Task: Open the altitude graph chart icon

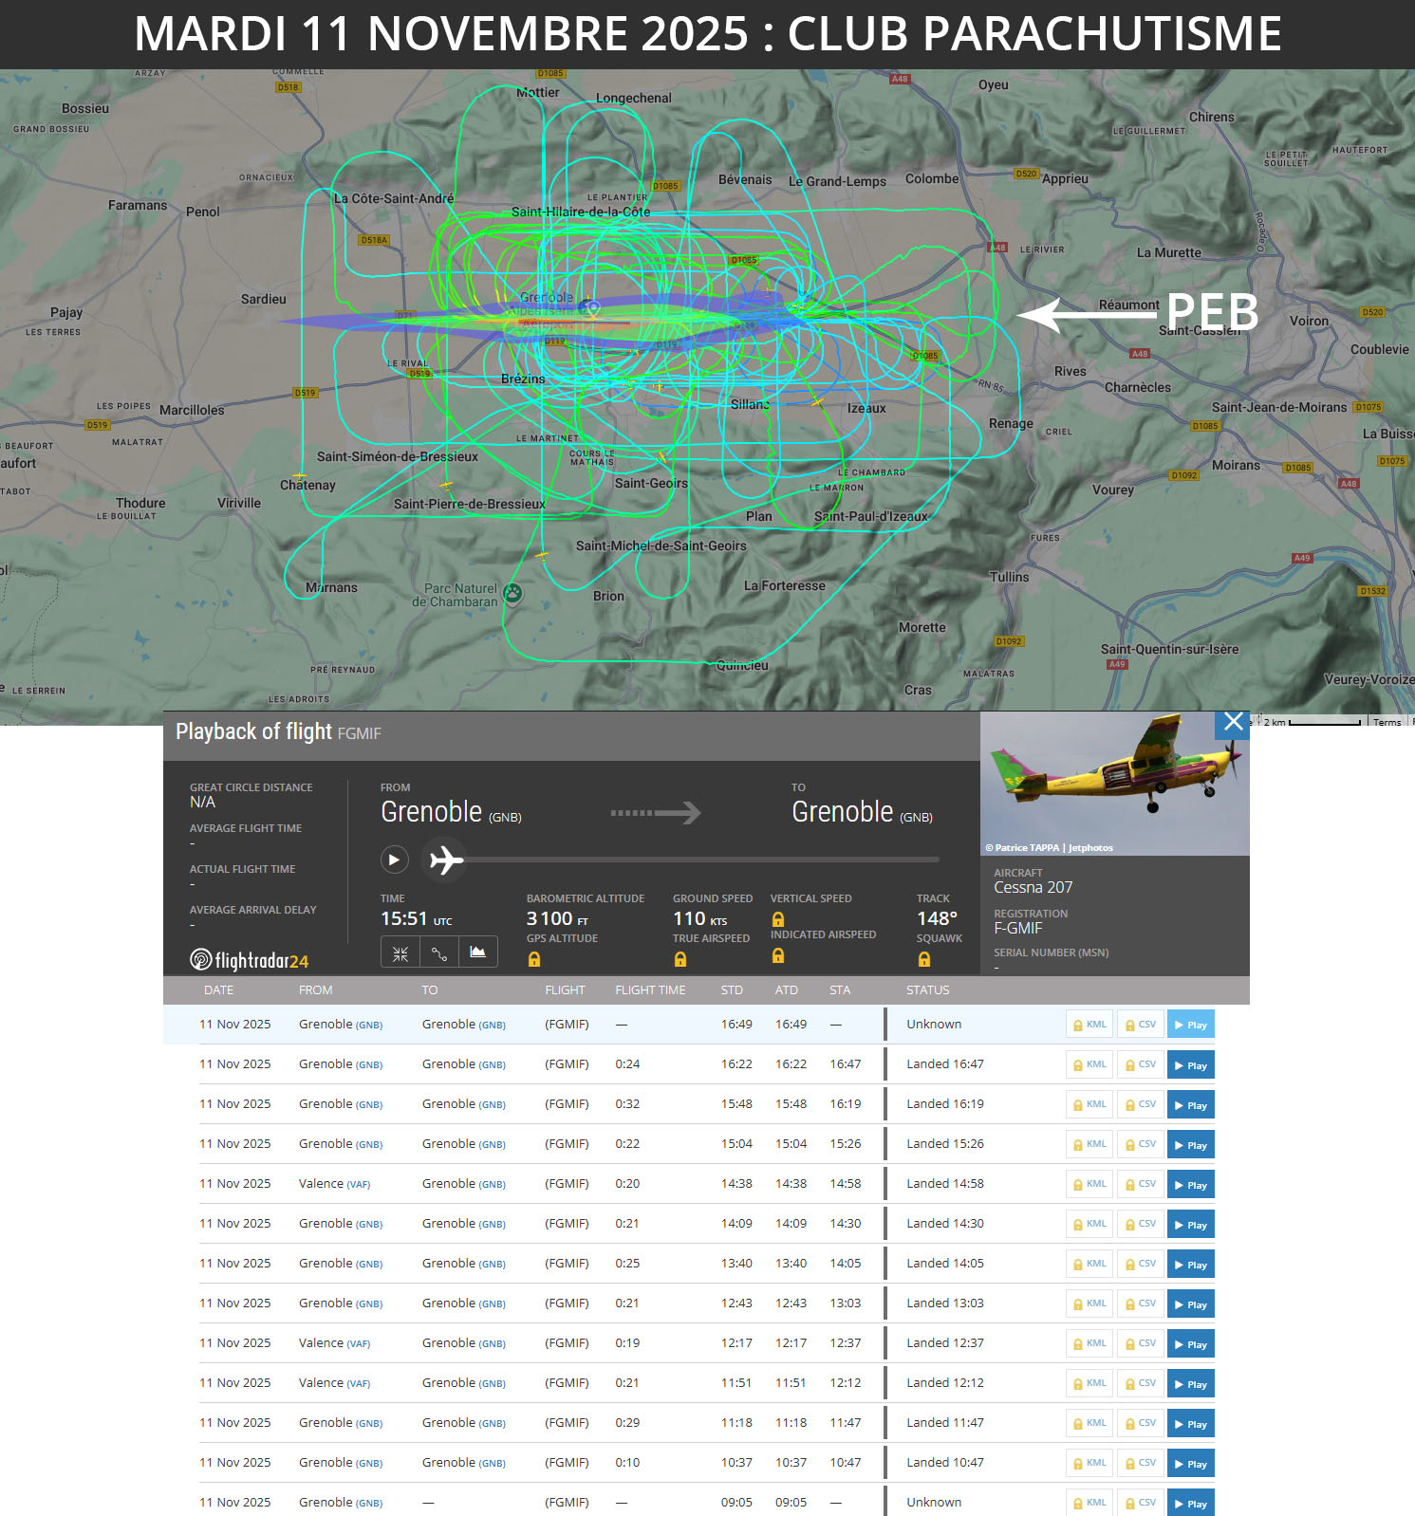Action: (477, 952)
